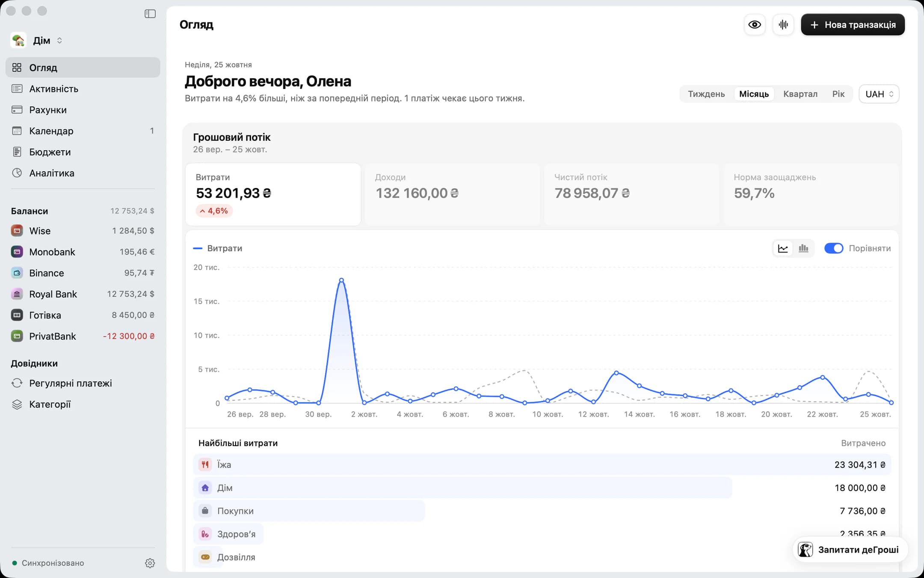Click the Синхронізовано status text
924x578 pixels.
click(x=53, y=563)
